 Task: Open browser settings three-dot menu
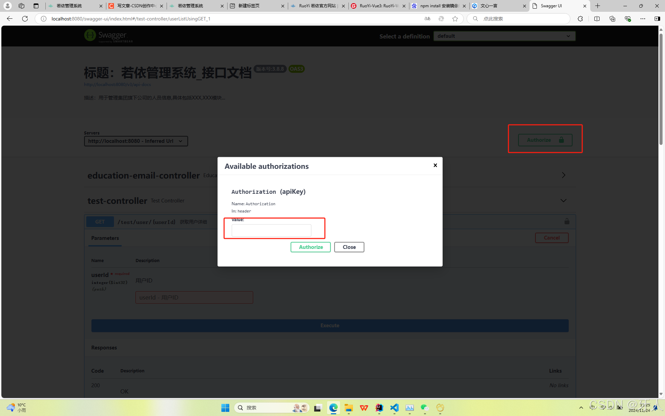tap(642, 19)
